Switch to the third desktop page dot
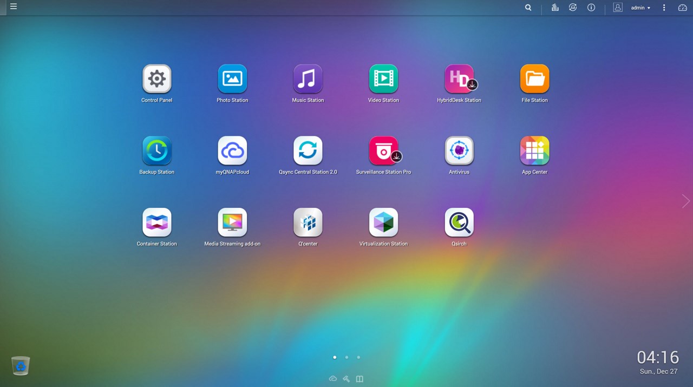Screen dimensions: 693x387 pos(358,357)
